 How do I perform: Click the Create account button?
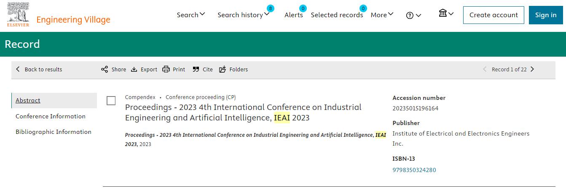[x=494, y=15]
